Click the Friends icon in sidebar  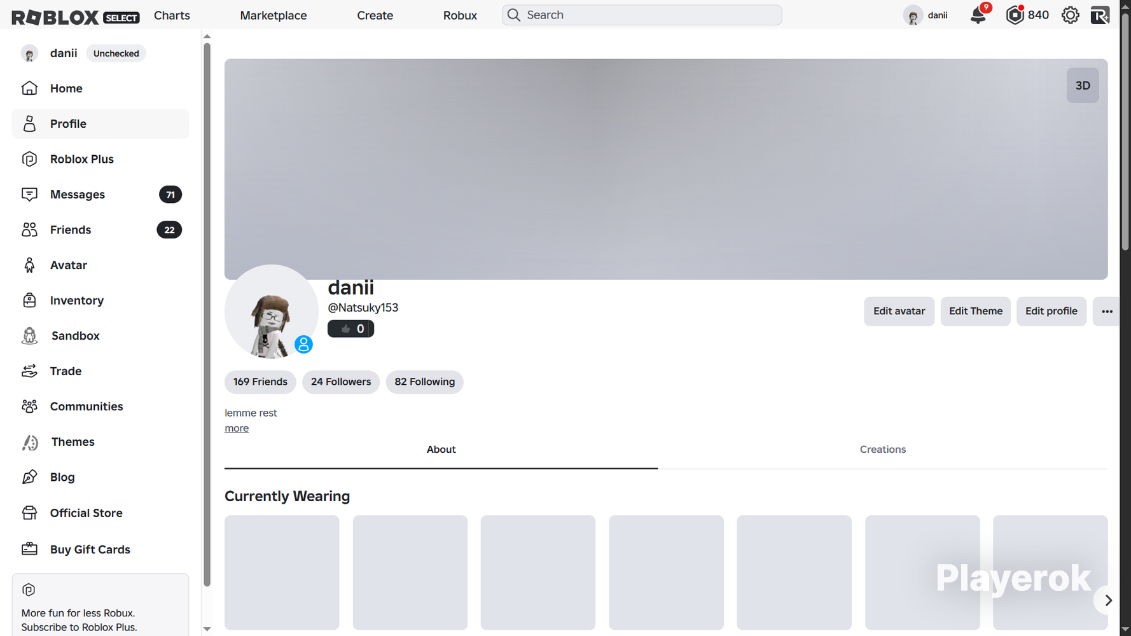[x=29, y=230]
